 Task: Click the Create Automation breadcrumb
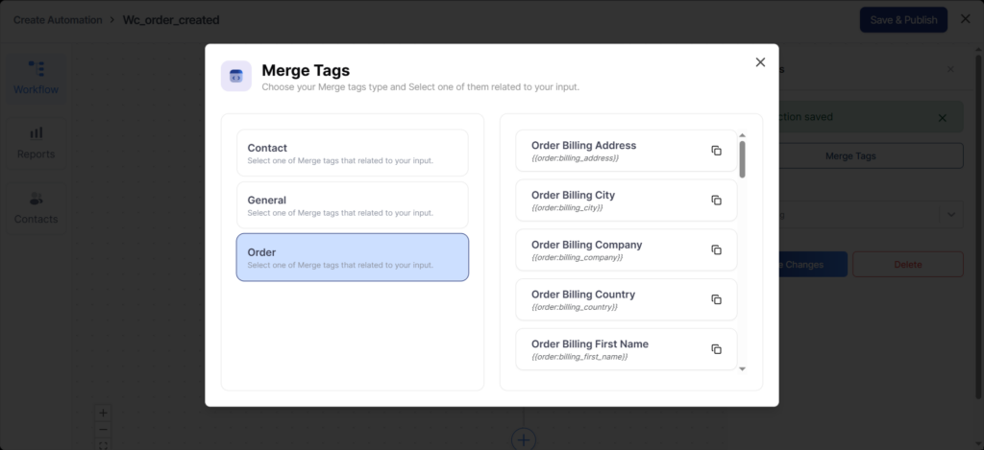click(x=57, y=19)
